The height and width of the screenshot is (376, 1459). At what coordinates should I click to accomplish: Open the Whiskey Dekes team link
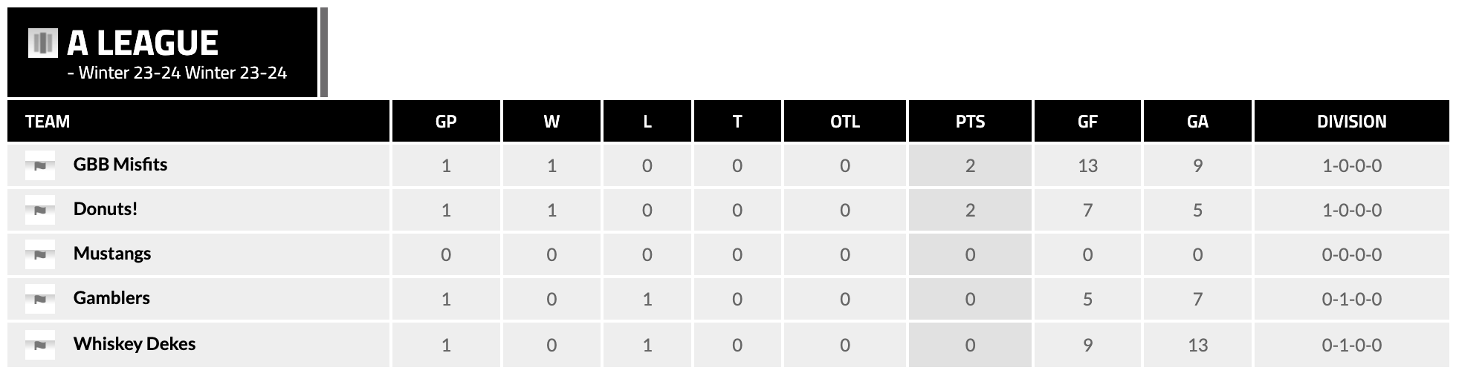135,344
